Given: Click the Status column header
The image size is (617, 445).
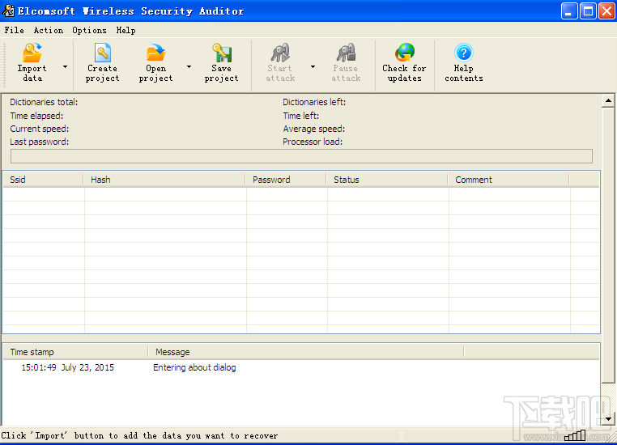Looking at the screenshot, I should click(386, 180).
